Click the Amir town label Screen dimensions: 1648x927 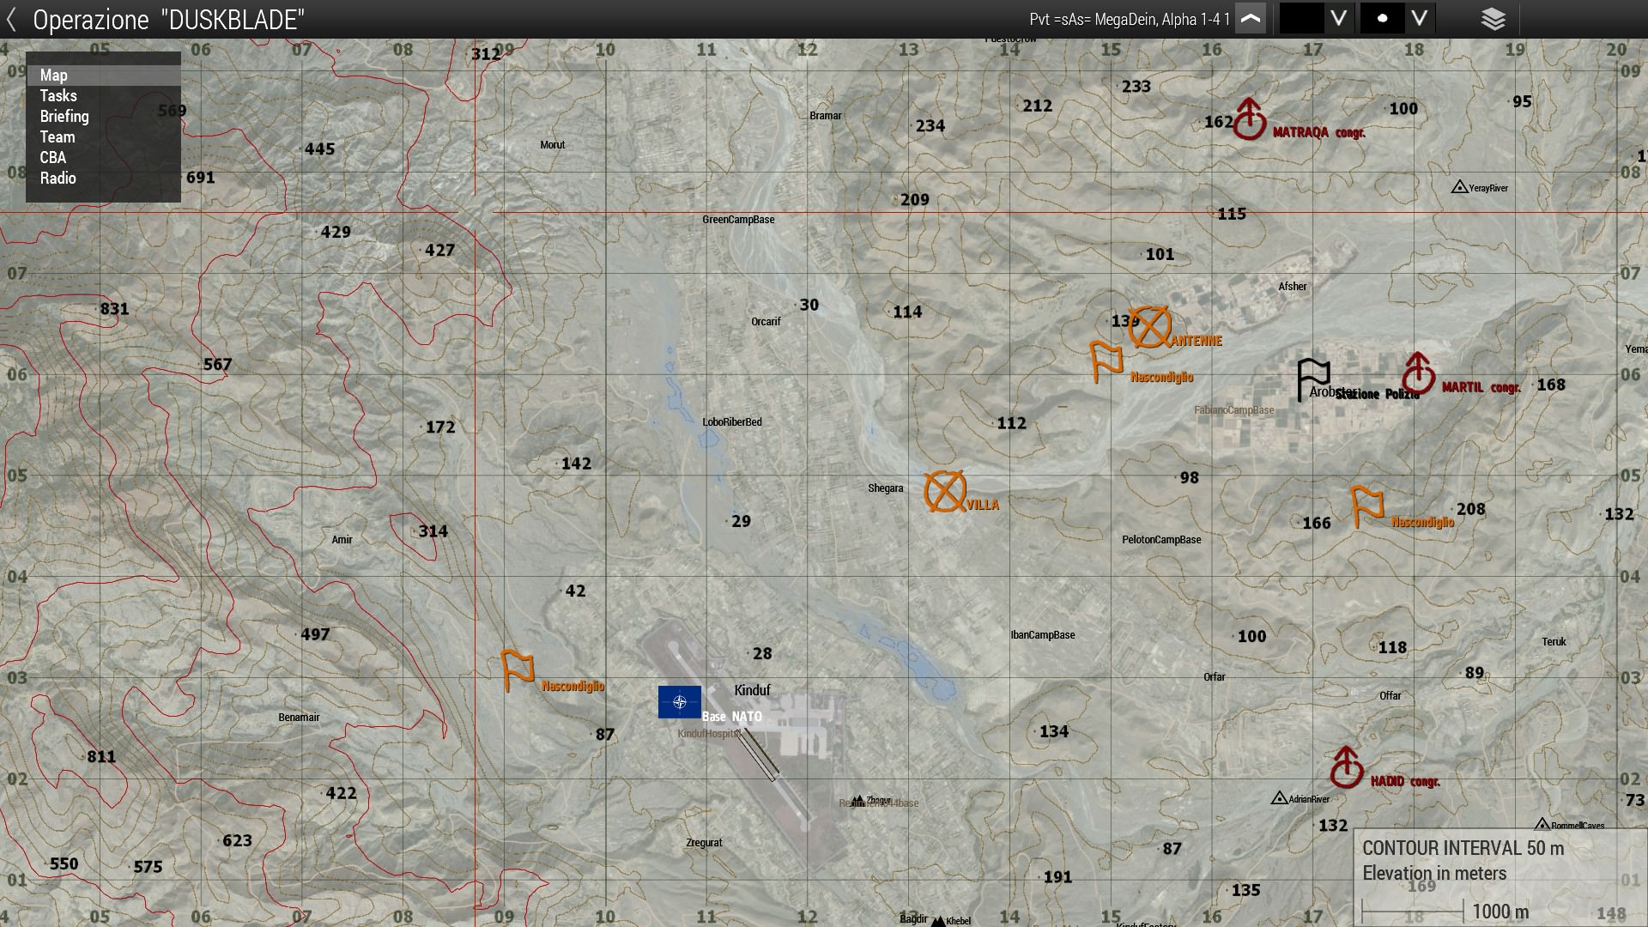(342, 540)
